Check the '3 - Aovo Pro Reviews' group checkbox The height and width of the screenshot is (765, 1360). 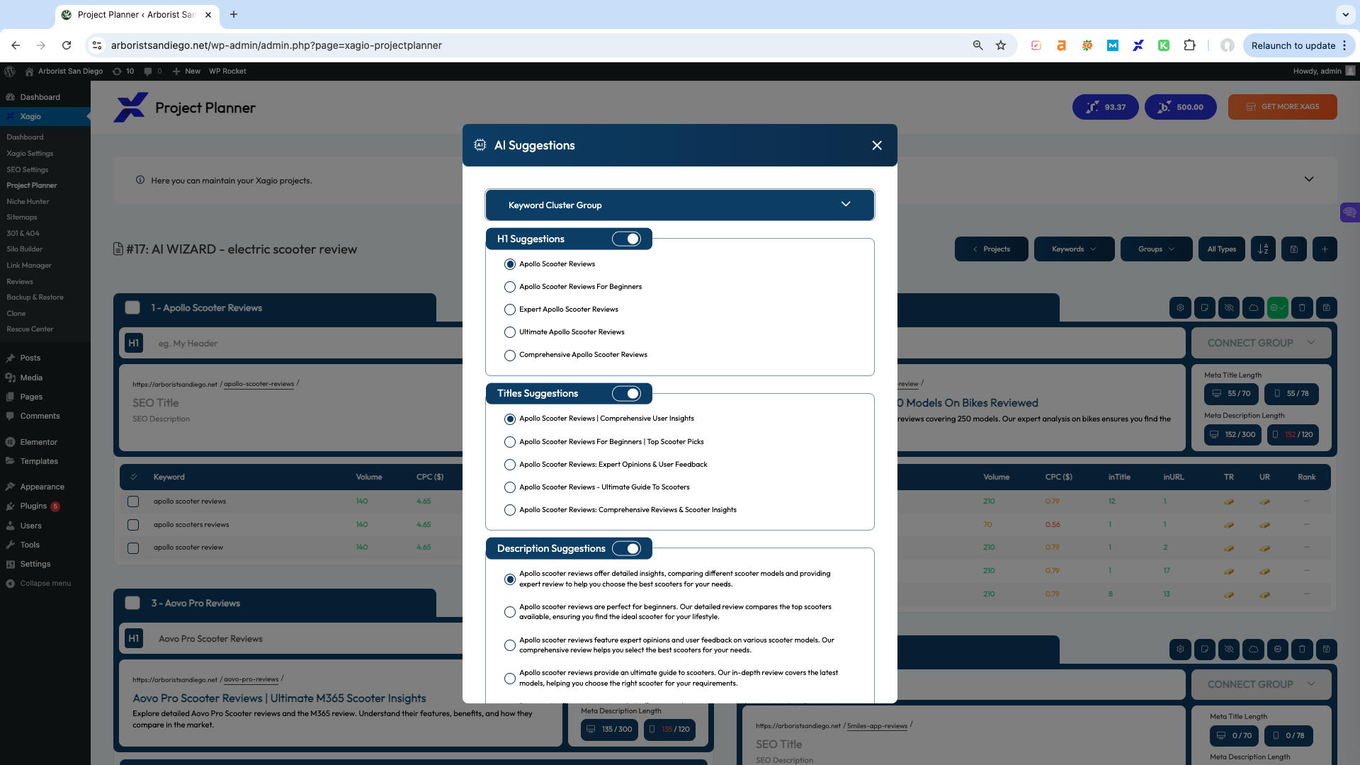pos(132,603)
